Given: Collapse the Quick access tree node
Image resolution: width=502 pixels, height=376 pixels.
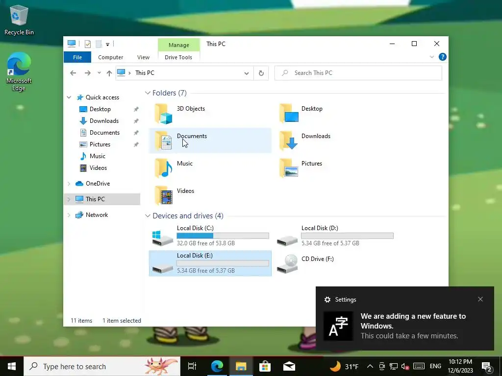Looking at the screenshot, I should [69, 97].
